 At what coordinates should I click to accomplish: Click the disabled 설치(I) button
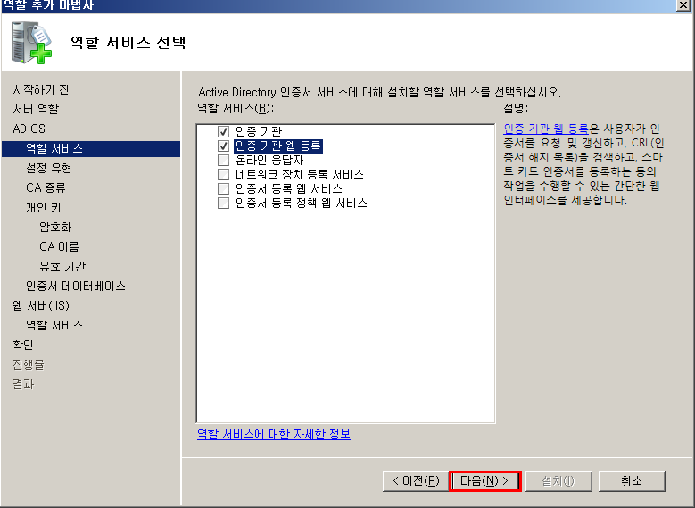558,481
